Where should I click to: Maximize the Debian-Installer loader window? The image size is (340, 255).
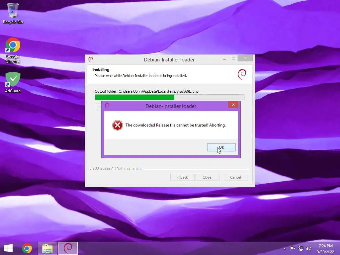coord(233,58)
